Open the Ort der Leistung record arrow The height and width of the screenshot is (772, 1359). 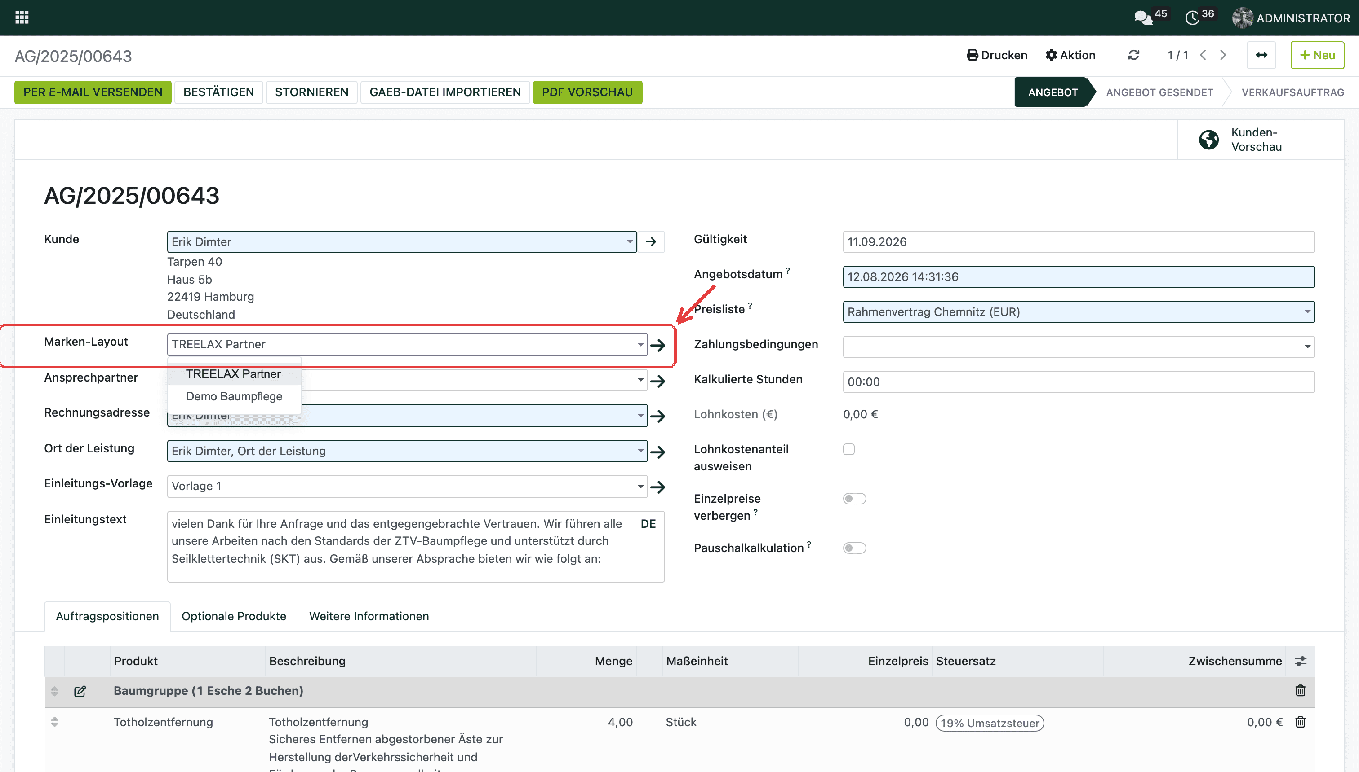(x=658, y=452)
